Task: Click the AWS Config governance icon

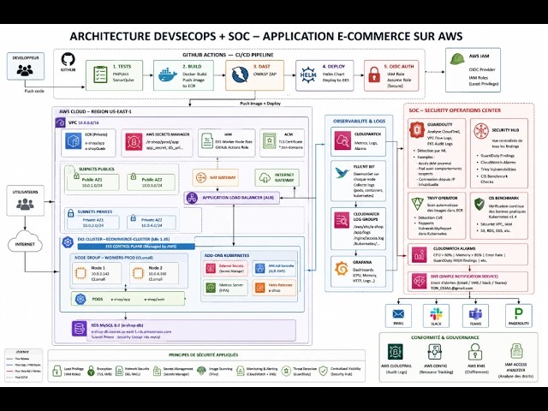Action: pos(435,352)
